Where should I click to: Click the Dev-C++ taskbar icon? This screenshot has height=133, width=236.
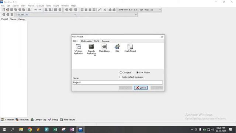tap(80, 130)
